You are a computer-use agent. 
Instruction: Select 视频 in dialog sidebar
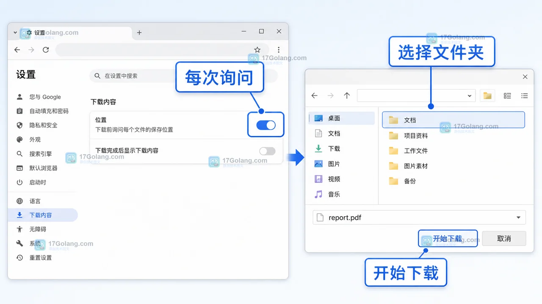tap(342, 179)
